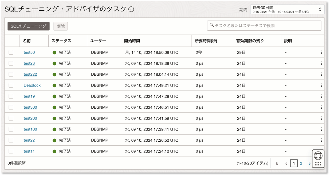This screenshot has width=330, height=176.
Task: Enable the checkbox next to test19
Action: pos(11,96)
